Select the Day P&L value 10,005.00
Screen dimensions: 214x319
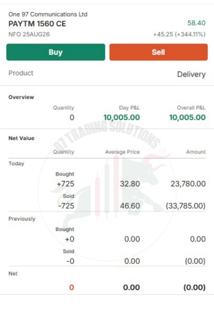(x=122, y=117)
